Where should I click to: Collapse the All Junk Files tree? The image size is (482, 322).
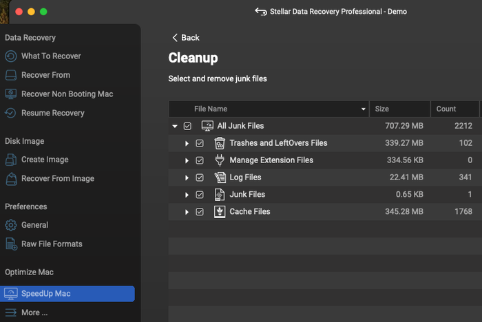pos(175,126)
